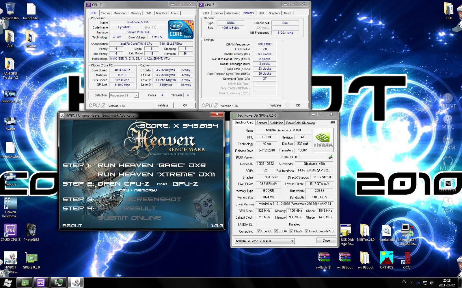Open the Recycle Bin desktop icon
The width and height of the screenshot is (462, 288).
[x=10, y=11]
